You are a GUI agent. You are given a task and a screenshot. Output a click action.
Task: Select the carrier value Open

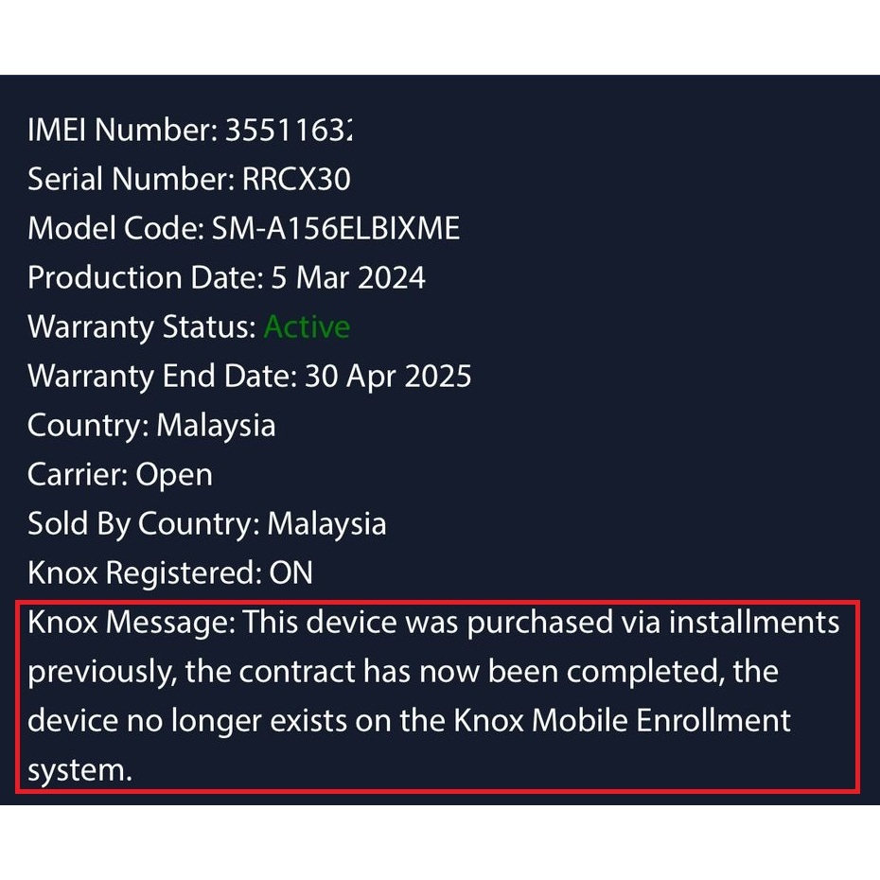coord(174,474)
